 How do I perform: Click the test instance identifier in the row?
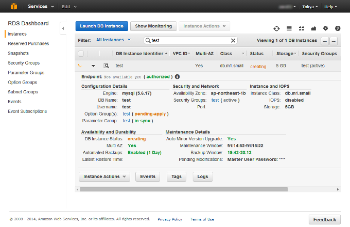119,66
